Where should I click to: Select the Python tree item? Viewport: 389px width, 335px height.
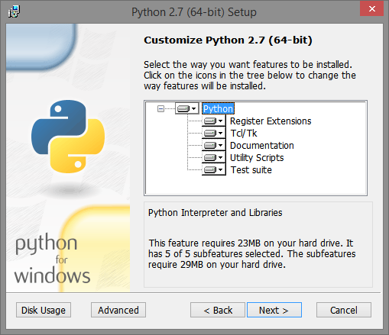tap(218, 109)
